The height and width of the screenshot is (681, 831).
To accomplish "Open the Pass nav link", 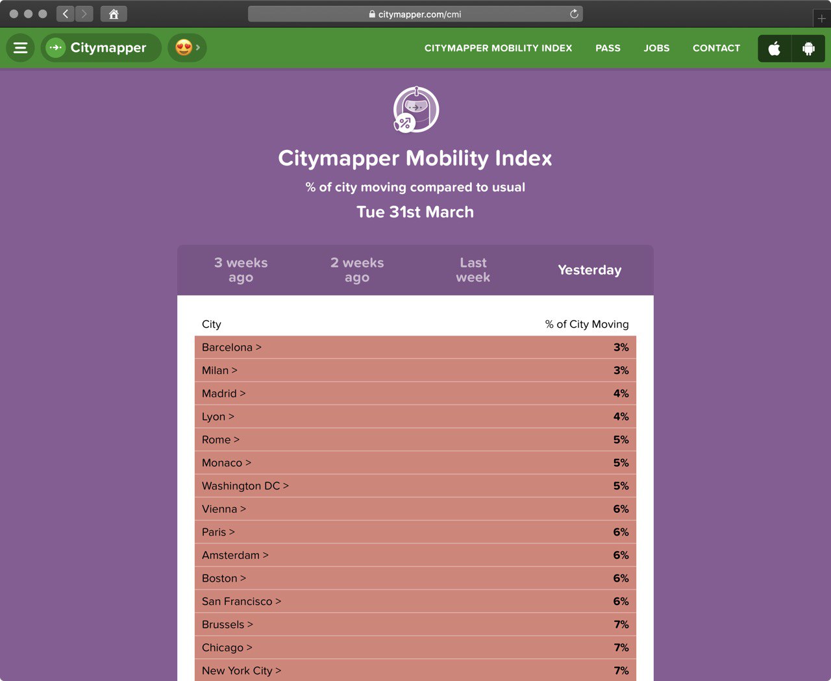I will pos(608,48).
